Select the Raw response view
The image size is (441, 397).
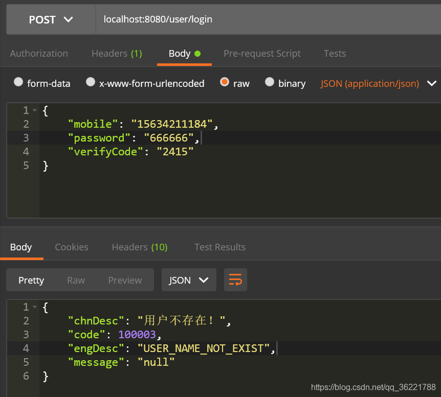click(x=76, y=280)
